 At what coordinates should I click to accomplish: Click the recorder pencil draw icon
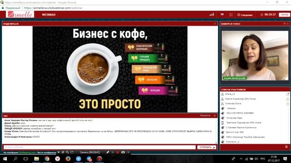[108, 152]
